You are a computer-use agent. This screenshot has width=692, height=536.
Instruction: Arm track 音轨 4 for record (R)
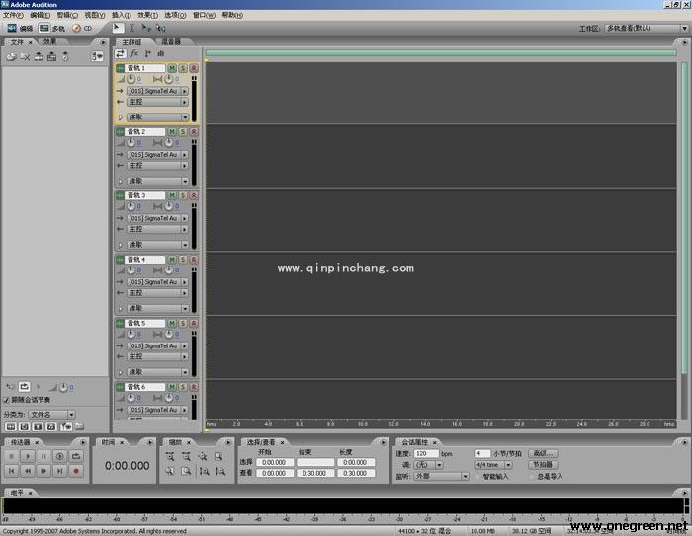(x=194, y=260)
